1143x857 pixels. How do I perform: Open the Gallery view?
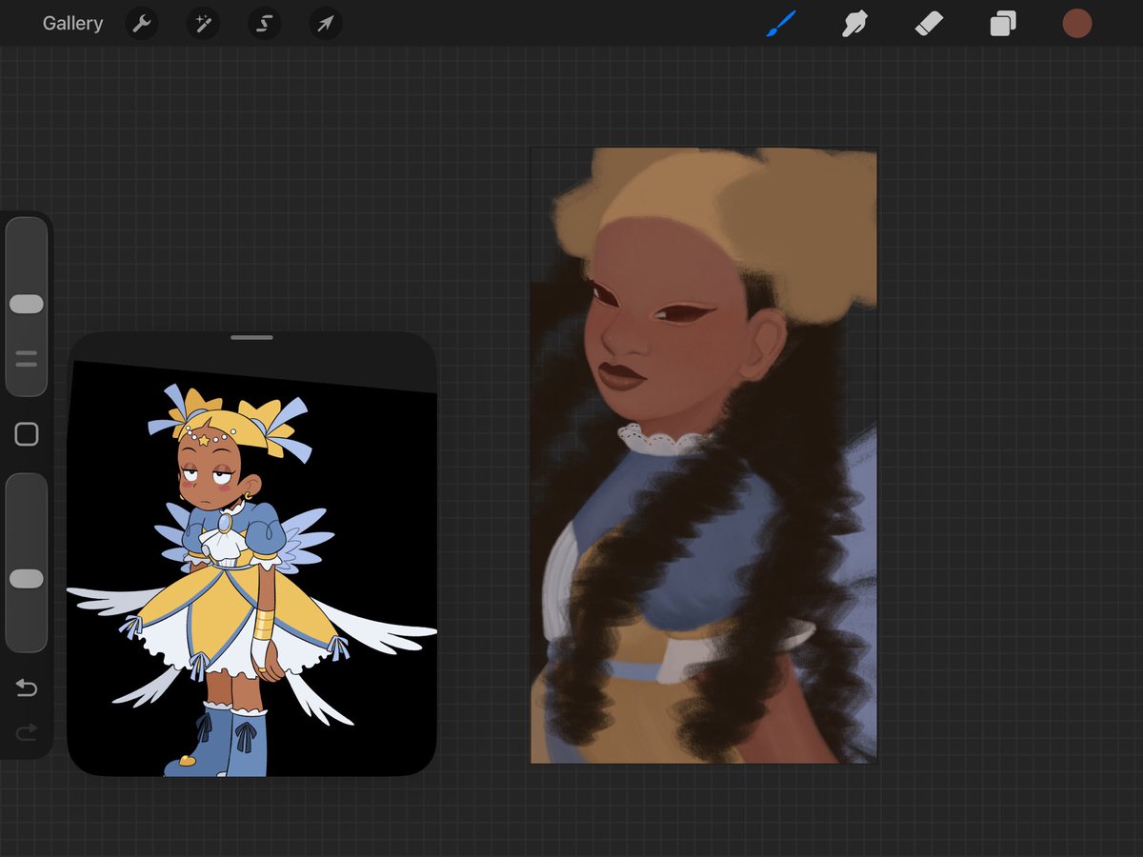coord(72,24)
